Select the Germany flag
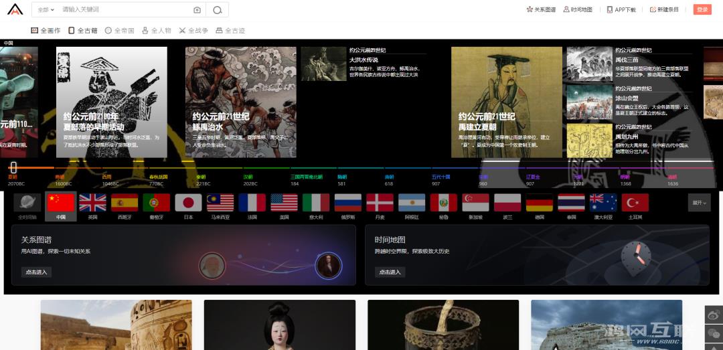Viewport: 723px width, 350px height. (540, 202)
